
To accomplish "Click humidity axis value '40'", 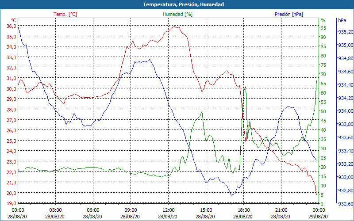I will (323, 130).
